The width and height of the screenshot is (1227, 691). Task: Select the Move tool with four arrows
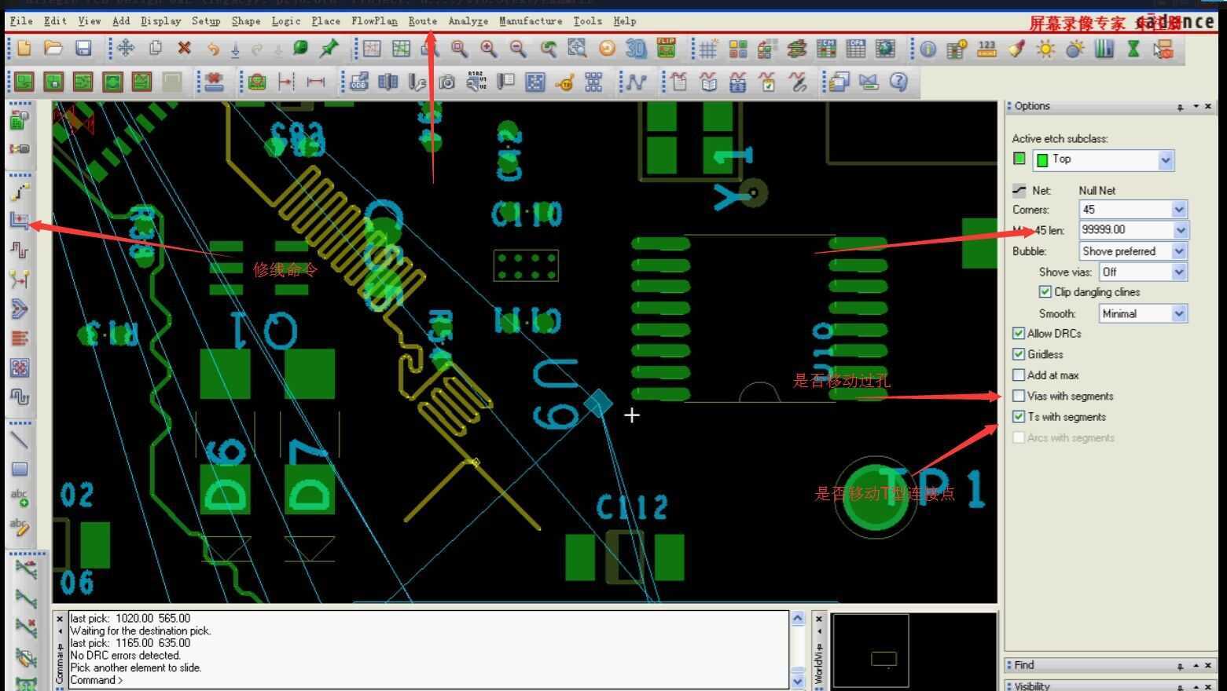pos(126,49)
